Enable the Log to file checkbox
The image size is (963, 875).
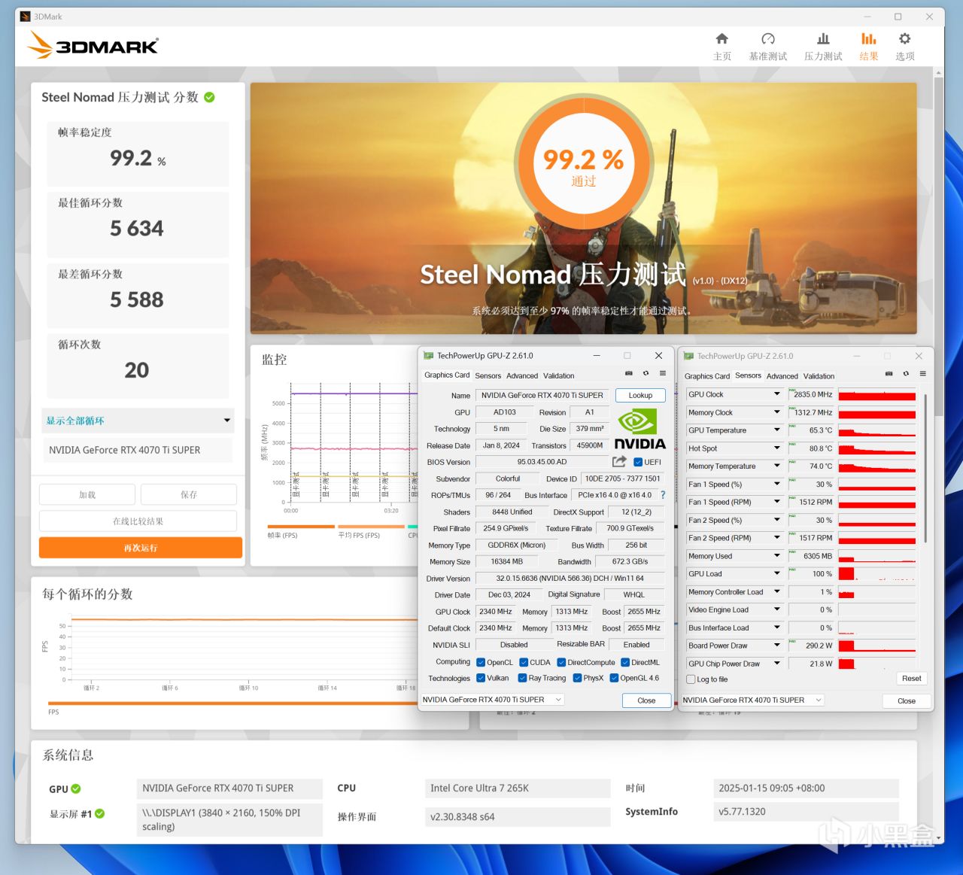pyautogui.click(x=691, y=679)
